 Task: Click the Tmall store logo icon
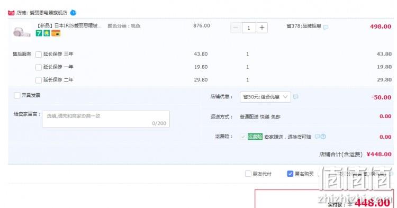coord(11,13)
